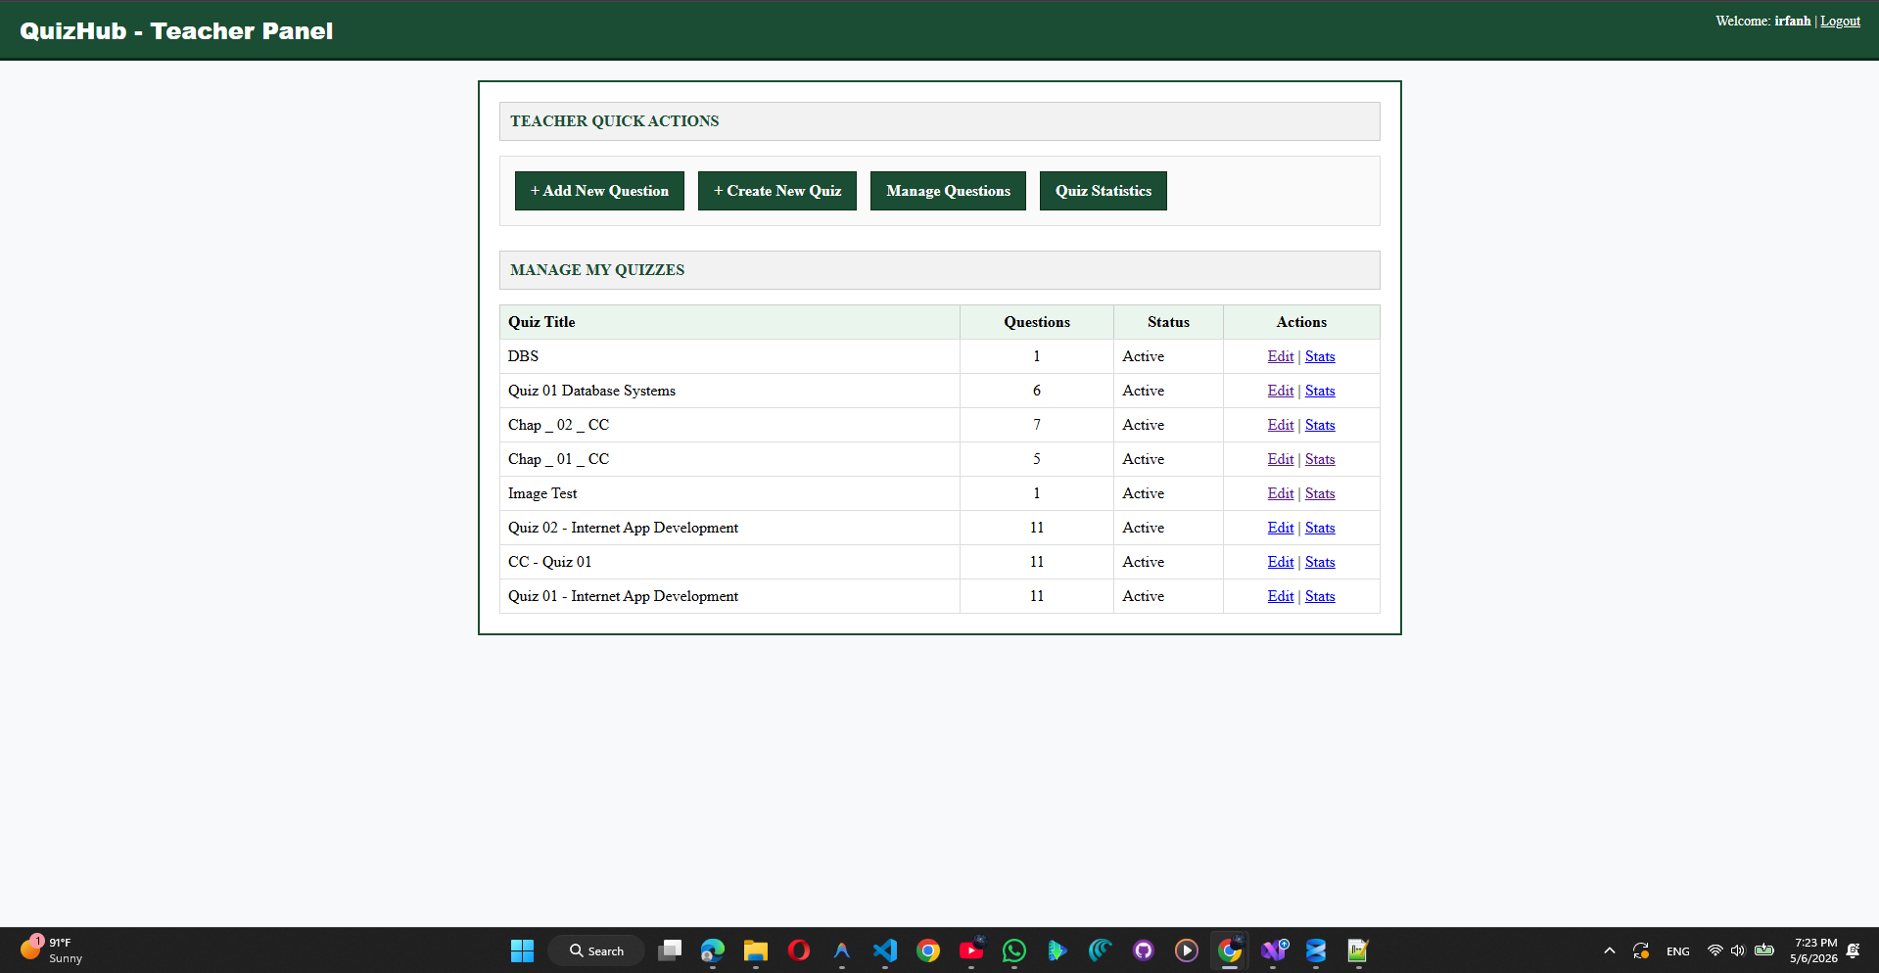1879x973 pixels.
Task: Edit Quiz 01 Database Systems
Action: pyautogui.click(x=1281, y=391)
